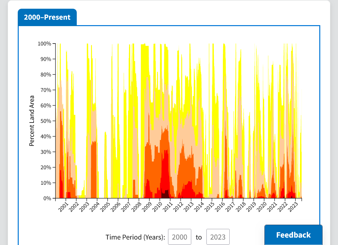338x245 pixels.
Task: Select the 10% y-axis label
Action: tap(46, 183)
